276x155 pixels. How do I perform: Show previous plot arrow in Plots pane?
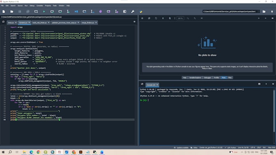[259, 18]
